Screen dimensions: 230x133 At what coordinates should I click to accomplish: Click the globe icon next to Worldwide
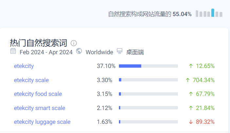[79, 51]
